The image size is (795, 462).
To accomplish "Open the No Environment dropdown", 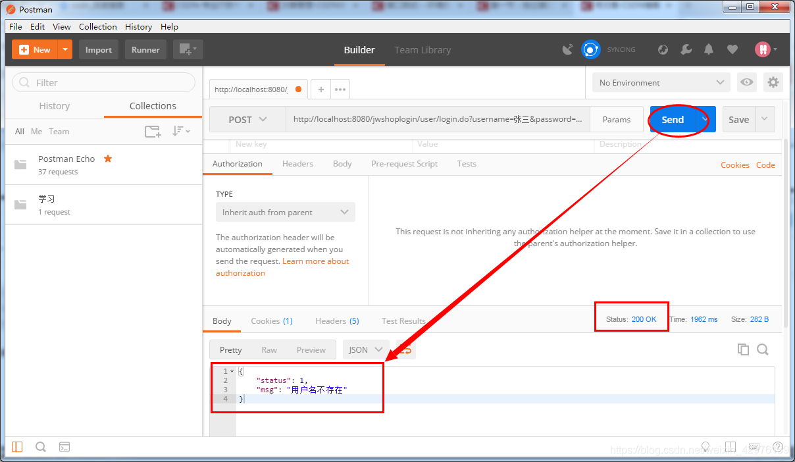I will [x=661, y=82].
